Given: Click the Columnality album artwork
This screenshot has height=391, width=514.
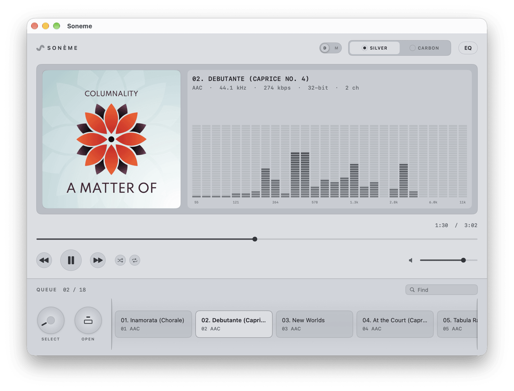Looking at the screenshot, I should pos(111,139).
